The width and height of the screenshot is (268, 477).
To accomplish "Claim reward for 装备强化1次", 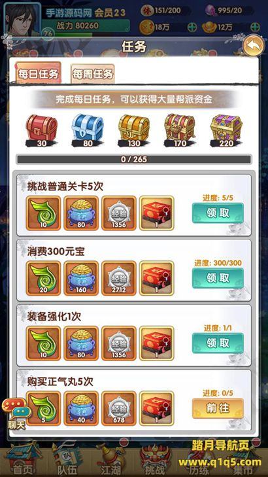I will [218, 343].
